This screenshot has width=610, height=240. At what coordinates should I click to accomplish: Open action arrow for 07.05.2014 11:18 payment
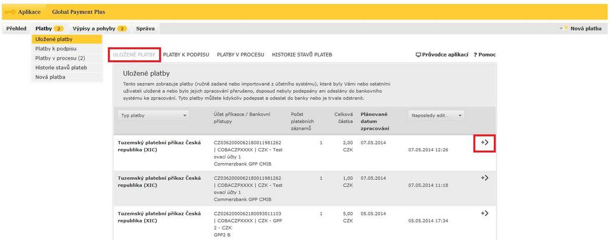pos(484,177)
